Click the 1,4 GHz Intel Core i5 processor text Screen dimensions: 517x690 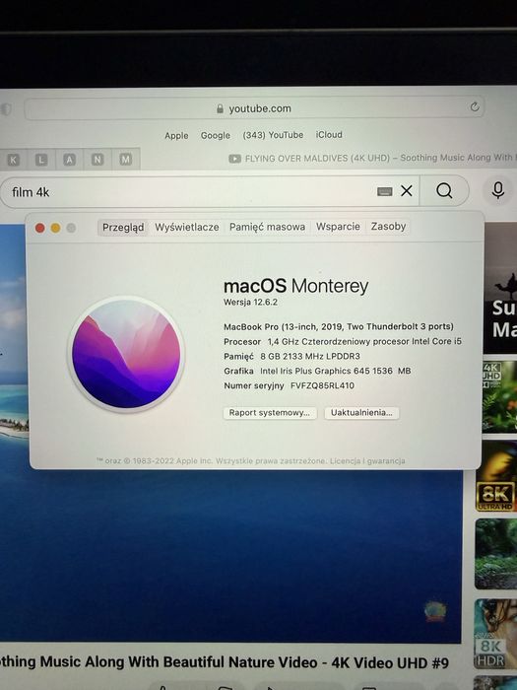pos(364,341)
